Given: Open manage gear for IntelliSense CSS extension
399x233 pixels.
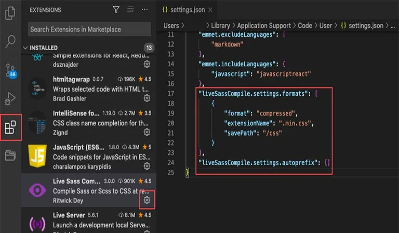Looking at the screenshot, I should click(x=147, y=132).
